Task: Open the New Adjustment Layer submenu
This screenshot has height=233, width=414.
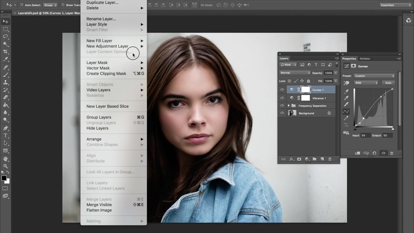Action: (x=114, y=46)
